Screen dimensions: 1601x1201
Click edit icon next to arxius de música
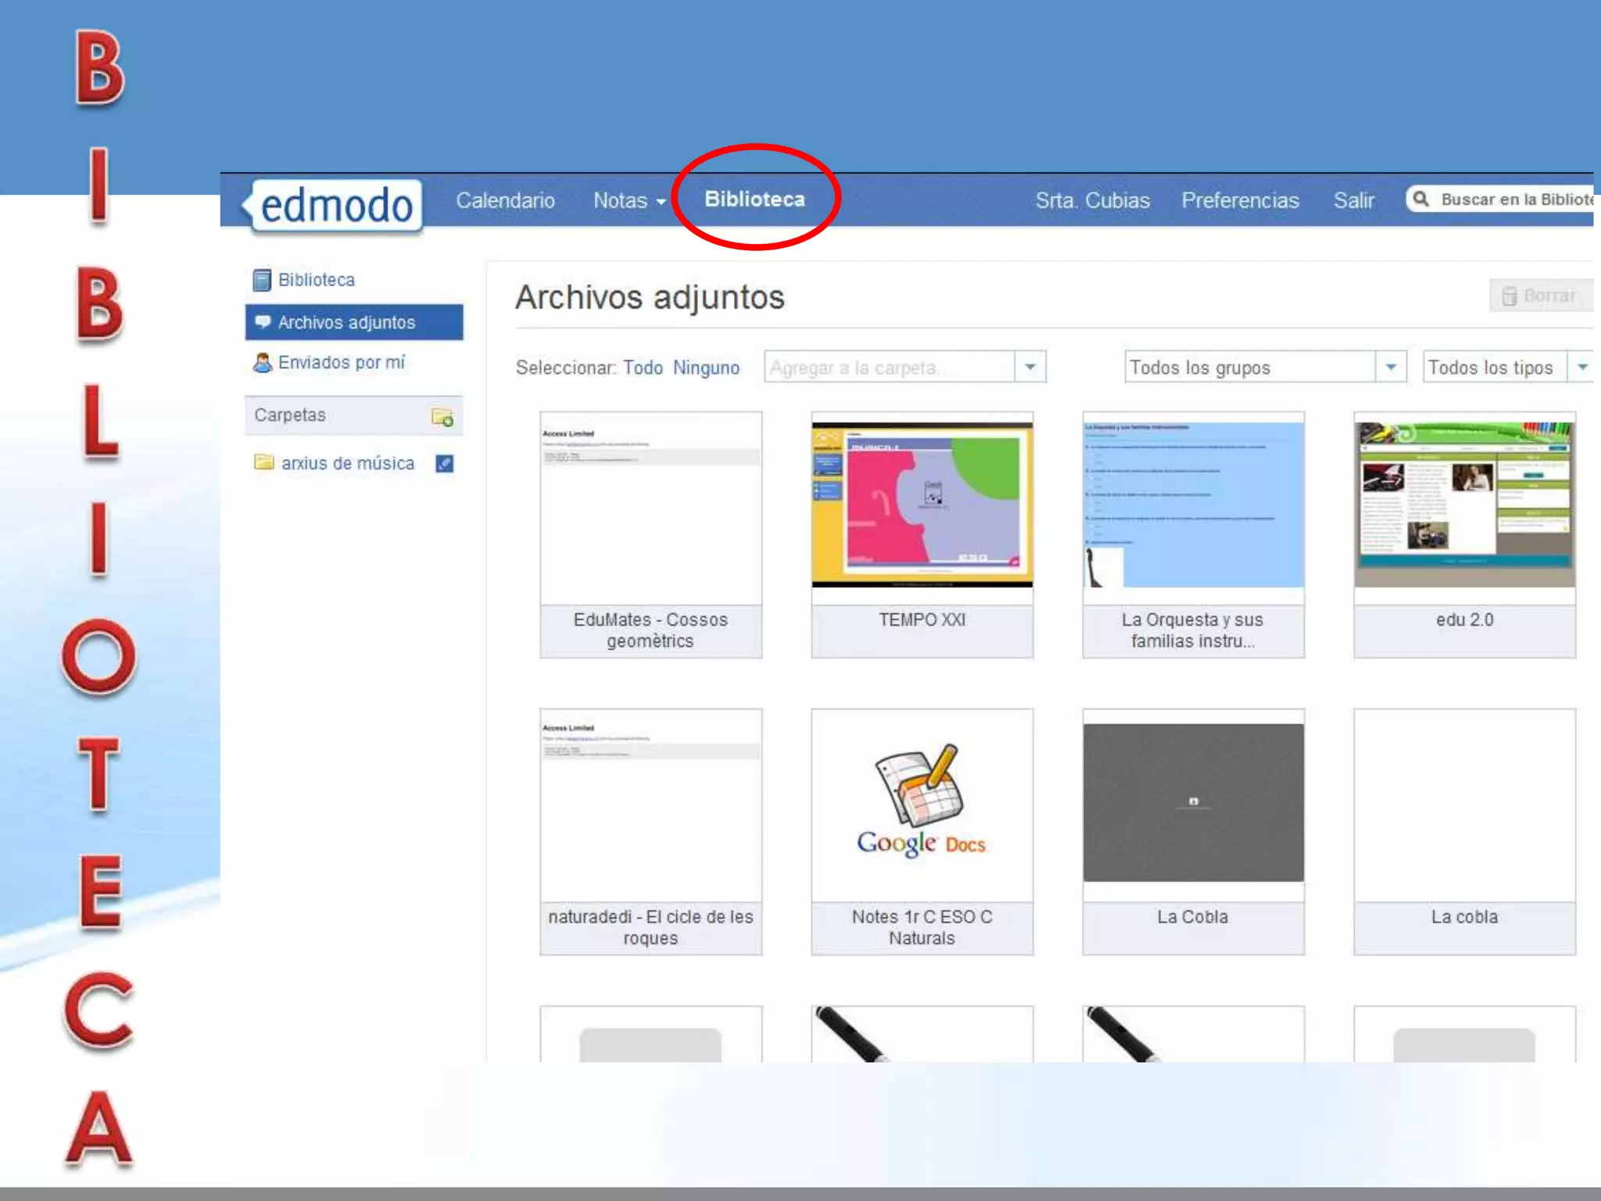coord(444,464)
